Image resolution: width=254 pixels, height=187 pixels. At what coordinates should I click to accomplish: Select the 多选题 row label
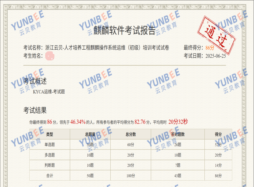click(50, 155)
